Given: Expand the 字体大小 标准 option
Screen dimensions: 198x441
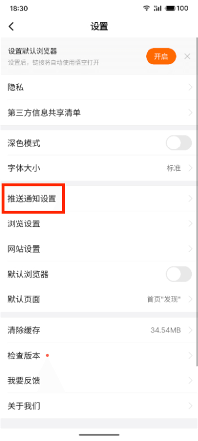Looking at the screenshot, I should pos(99,168).
